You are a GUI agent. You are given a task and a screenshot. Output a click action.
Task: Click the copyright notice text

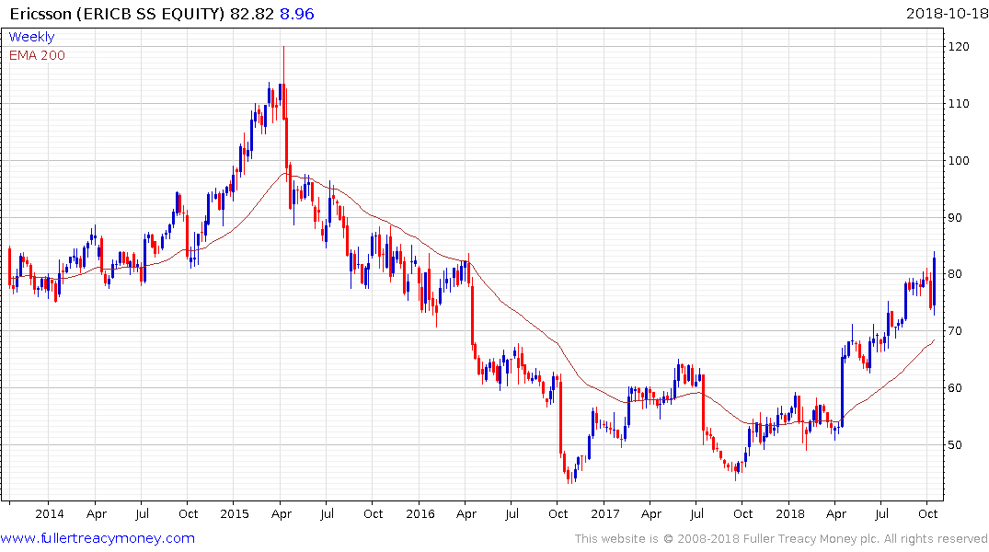point(781,539)
